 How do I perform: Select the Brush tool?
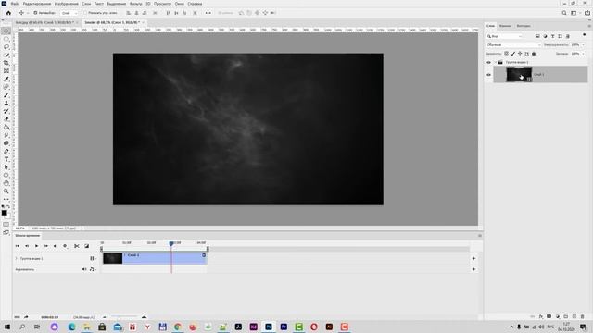(x=6, y=95)
